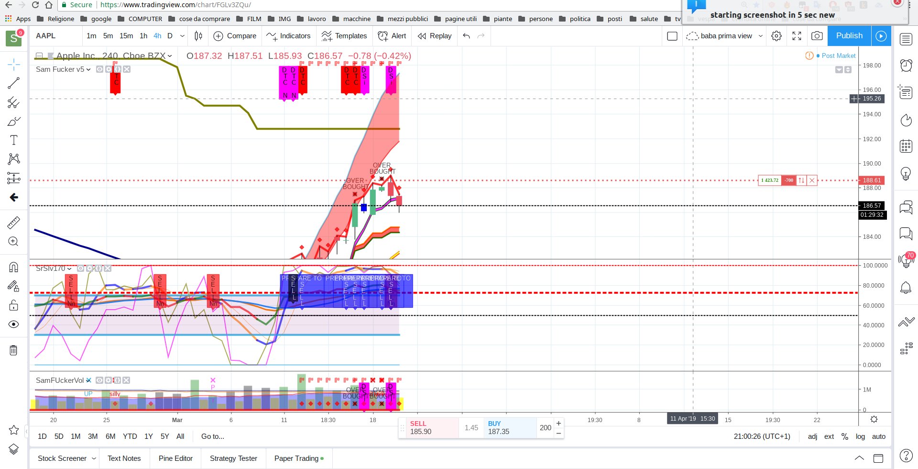Open the Strategy Tester tab
The image size is (918, 469).
pos(233,458)
